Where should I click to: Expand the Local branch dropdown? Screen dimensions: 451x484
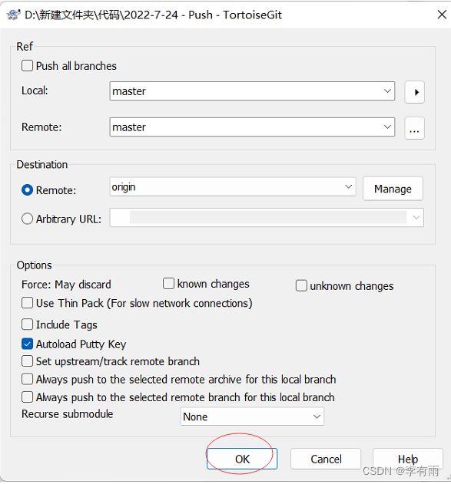point(387,91)
